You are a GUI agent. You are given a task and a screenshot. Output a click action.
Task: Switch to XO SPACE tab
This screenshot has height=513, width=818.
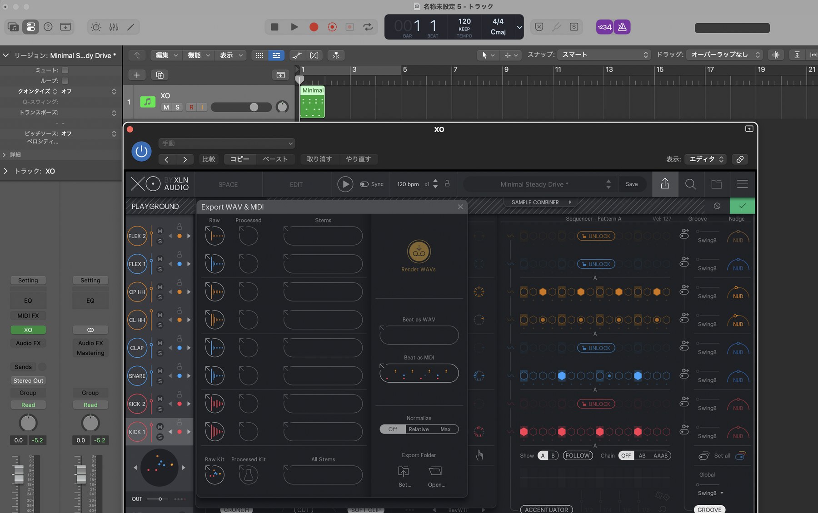[228, 185]
